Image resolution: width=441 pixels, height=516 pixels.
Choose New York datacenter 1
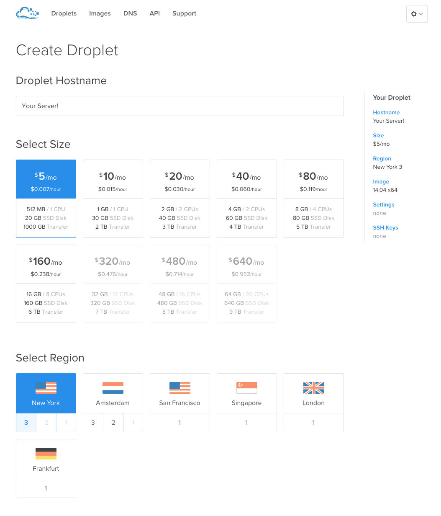(x=66, y=423)
